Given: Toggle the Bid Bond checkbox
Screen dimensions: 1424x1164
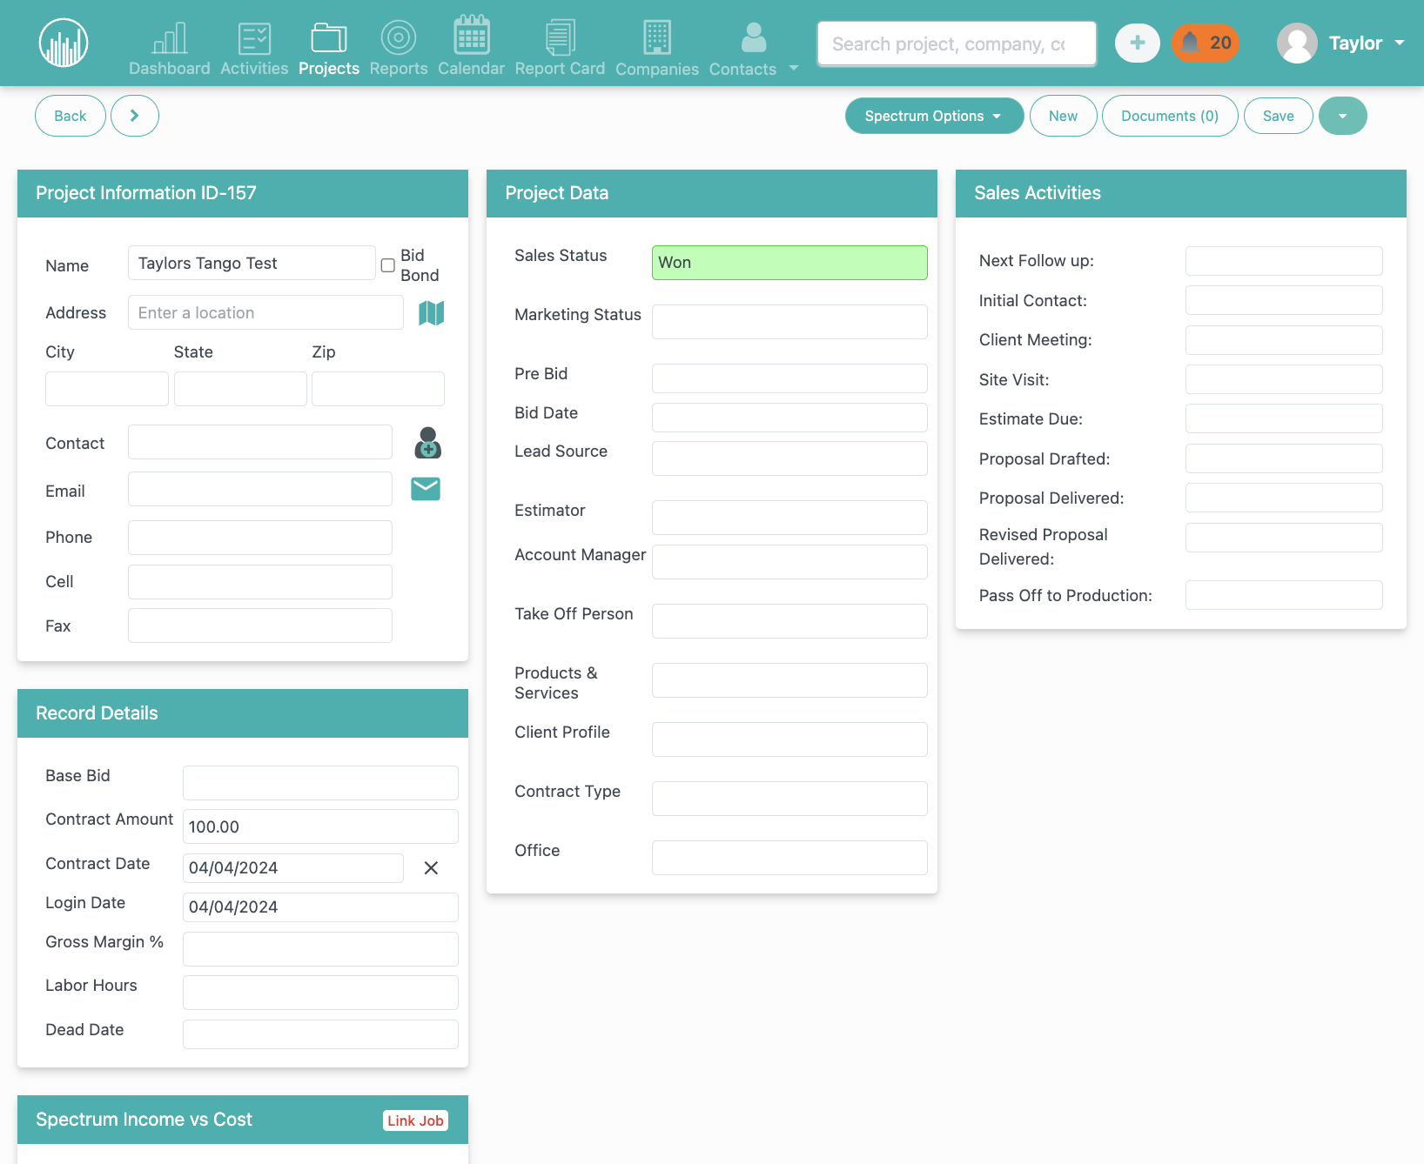Looking at the screenshot, I should tap(388, 265).
